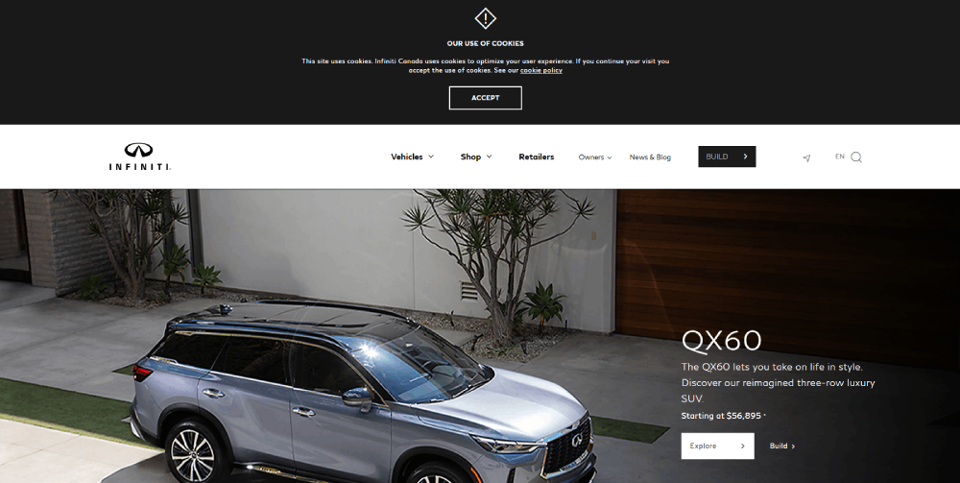Image resolution: width=960 pixels, height=483 pixels.
Task: Click the chevron inside the Explore button
Action: (x=743, y=447)
